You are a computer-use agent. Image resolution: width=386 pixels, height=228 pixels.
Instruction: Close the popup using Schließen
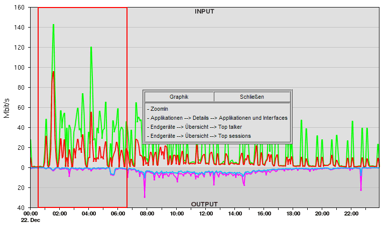coord(252,97)
